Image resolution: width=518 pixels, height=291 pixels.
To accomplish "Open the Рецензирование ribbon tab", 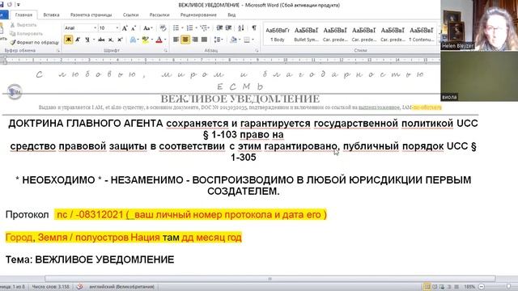I will [x=198, y=15].
